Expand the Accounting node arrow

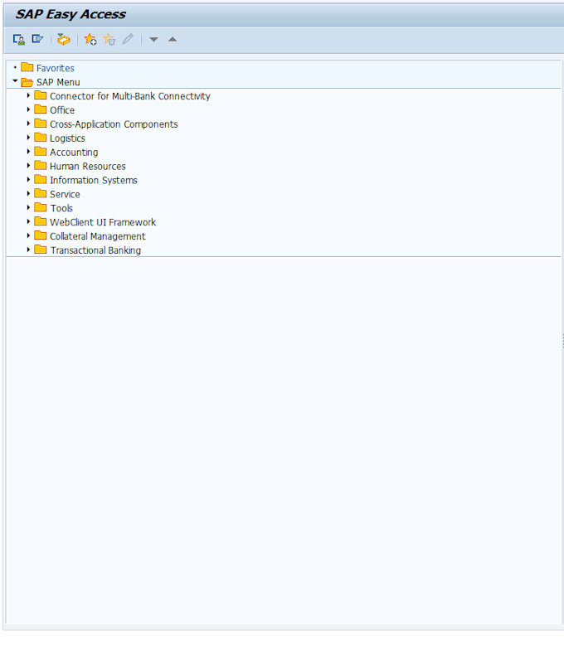pos(28,151)
